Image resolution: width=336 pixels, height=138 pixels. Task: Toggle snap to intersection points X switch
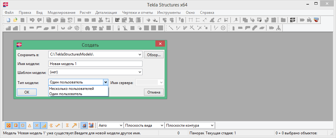(x=37, y=125)
